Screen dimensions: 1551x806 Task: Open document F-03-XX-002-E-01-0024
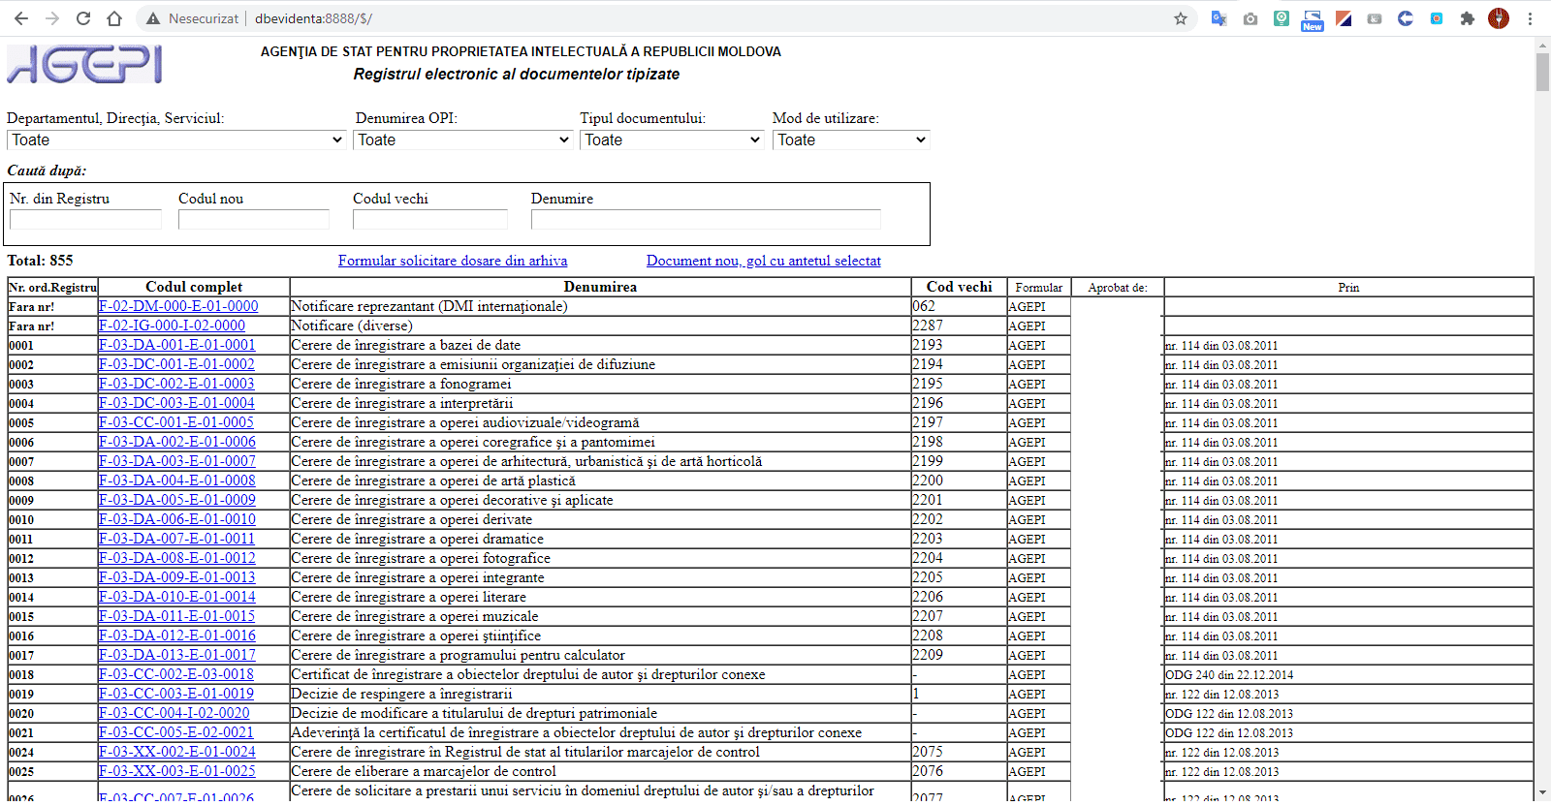pos(177,752)
